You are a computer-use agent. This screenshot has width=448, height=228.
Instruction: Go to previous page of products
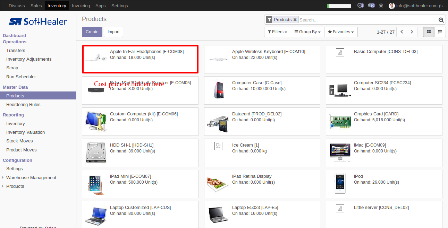coord(401,32)
